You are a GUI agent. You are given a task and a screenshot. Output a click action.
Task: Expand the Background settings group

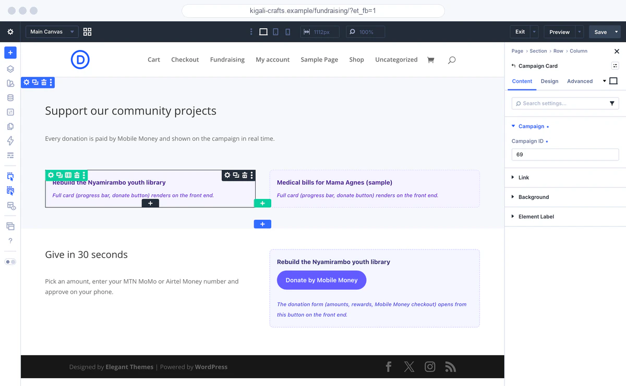534,197
